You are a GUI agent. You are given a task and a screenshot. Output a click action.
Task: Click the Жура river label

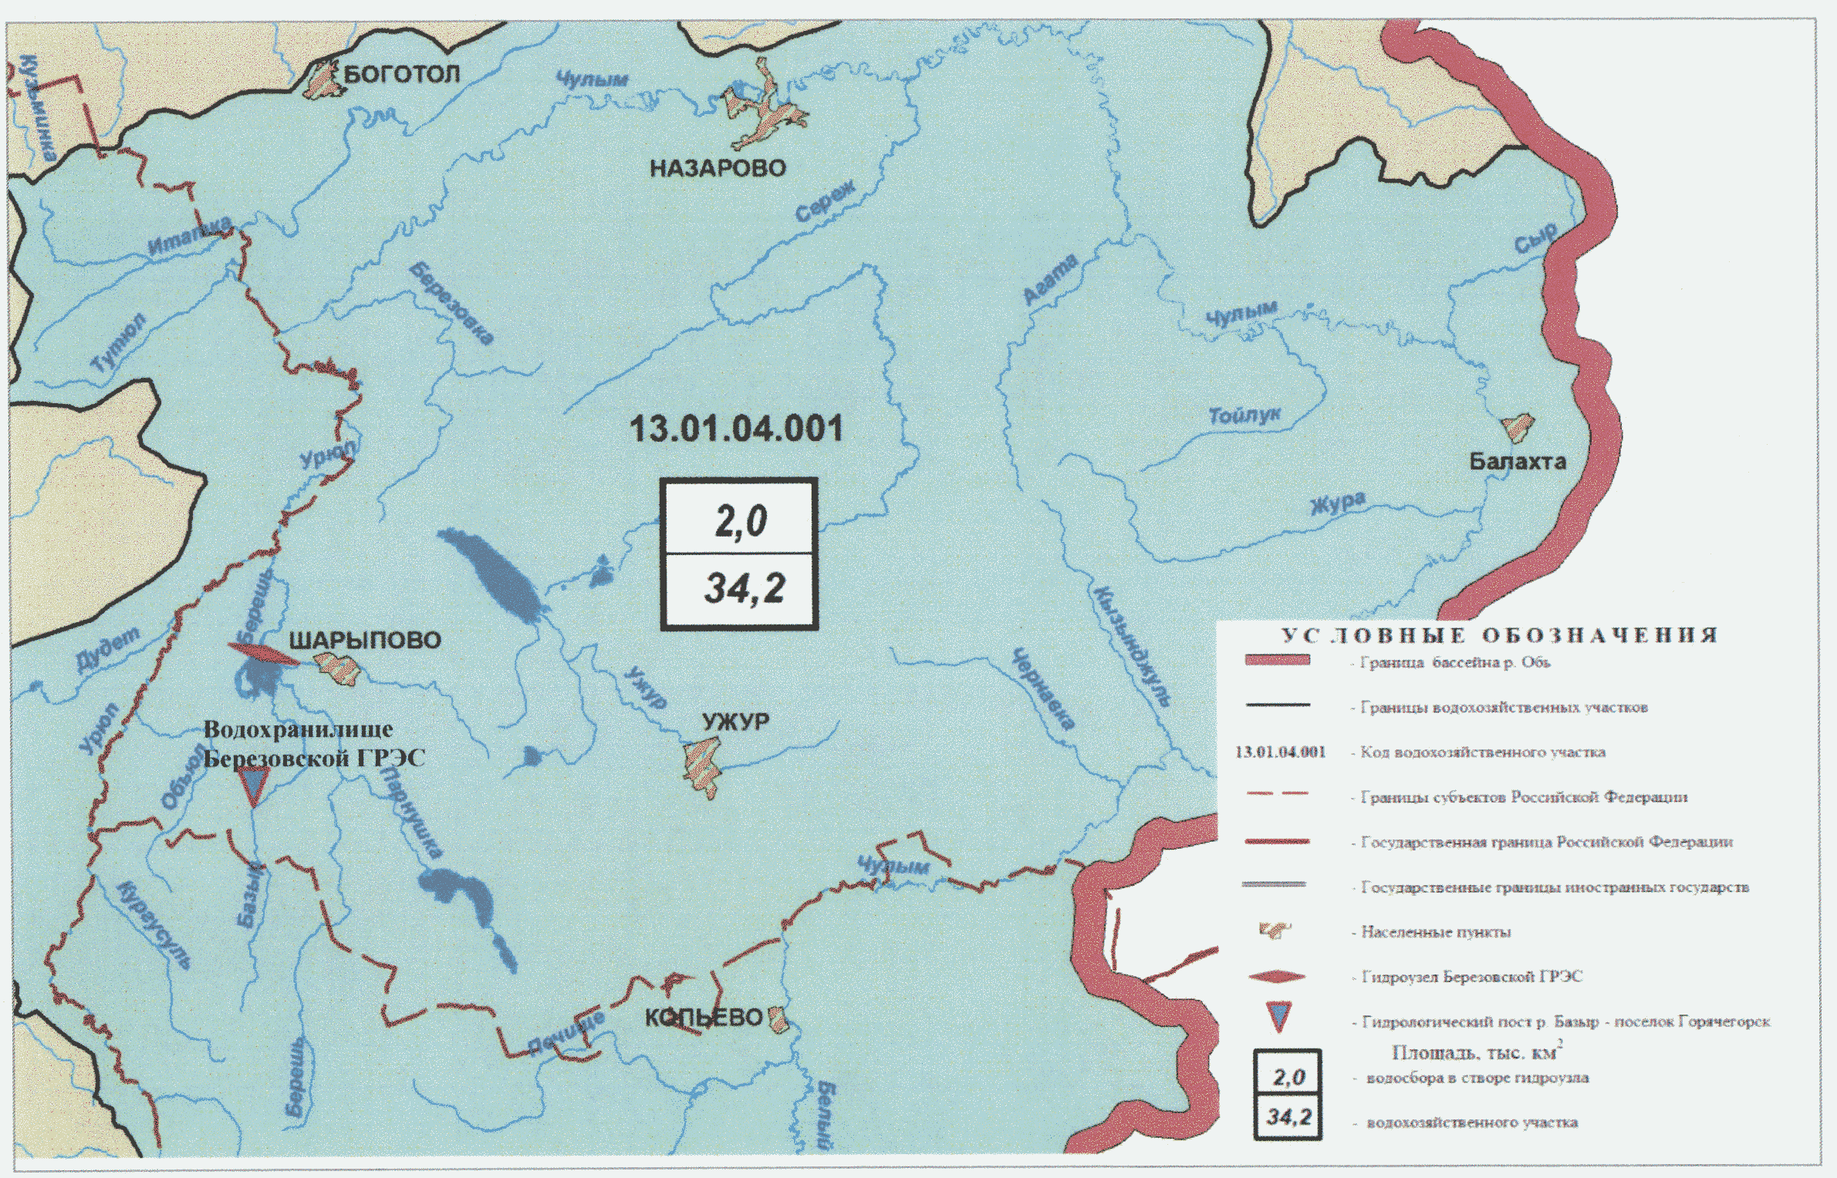pos(1339,503)
